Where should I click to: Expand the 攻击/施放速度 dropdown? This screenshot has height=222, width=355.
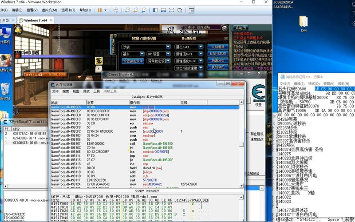pyautogui.click(x=201, y=67)
